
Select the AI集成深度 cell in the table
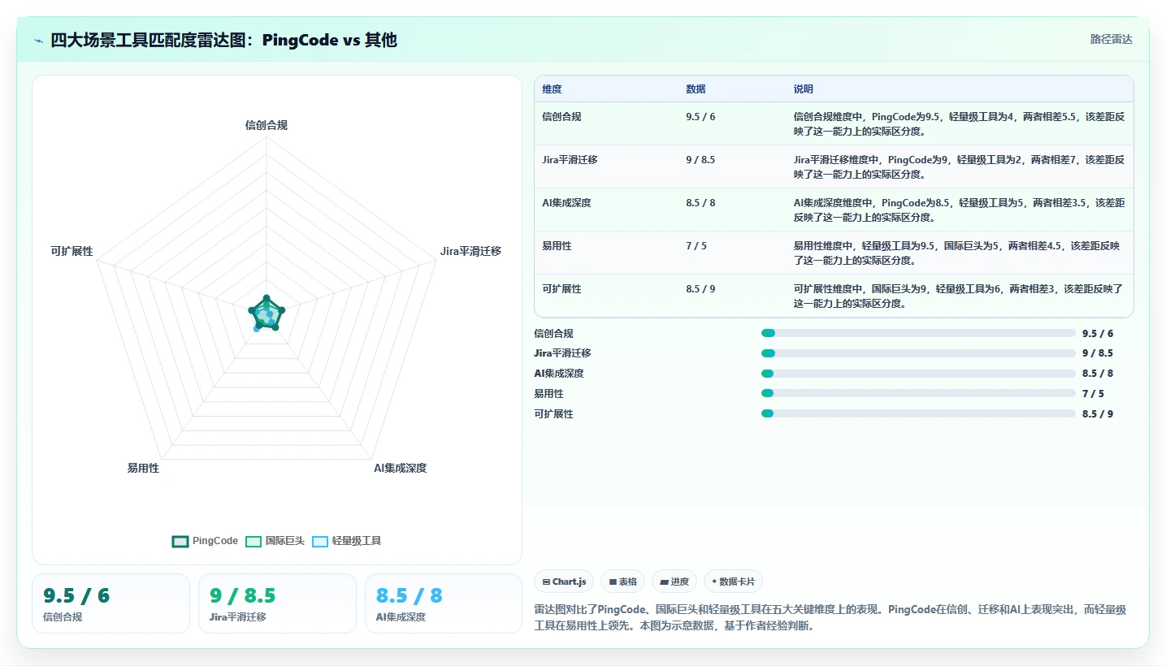tap(566, 203)
